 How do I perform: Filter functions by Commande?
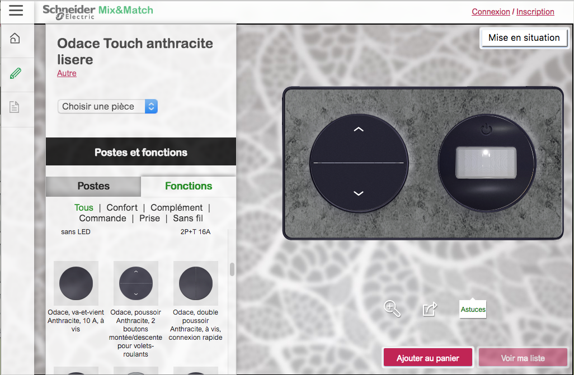(x=102, y=219)
